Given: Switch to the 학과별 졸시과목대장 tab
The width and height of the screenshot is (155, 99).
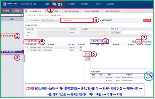Looking at the screenshot, I should [x=92, y=11].
